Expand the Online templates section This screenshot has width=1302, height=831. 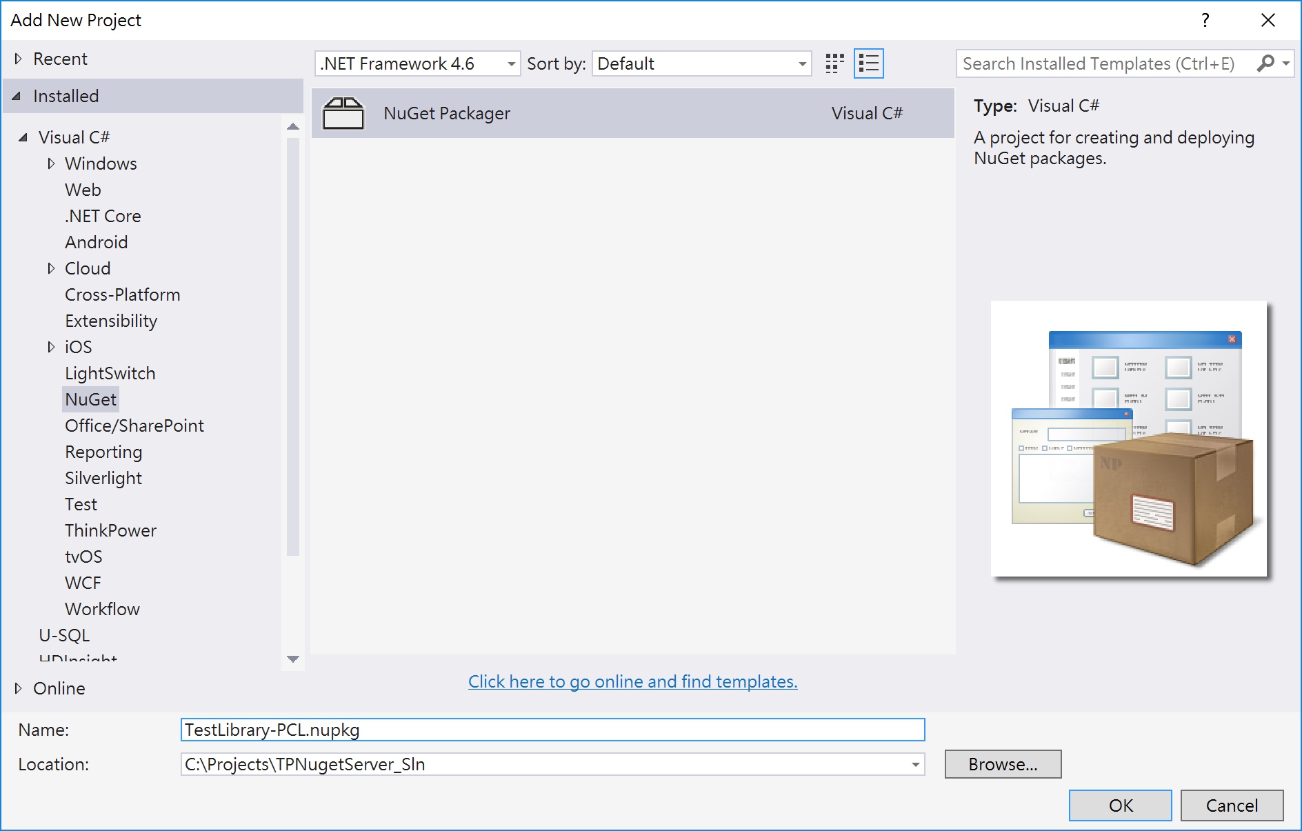[18, 688]
